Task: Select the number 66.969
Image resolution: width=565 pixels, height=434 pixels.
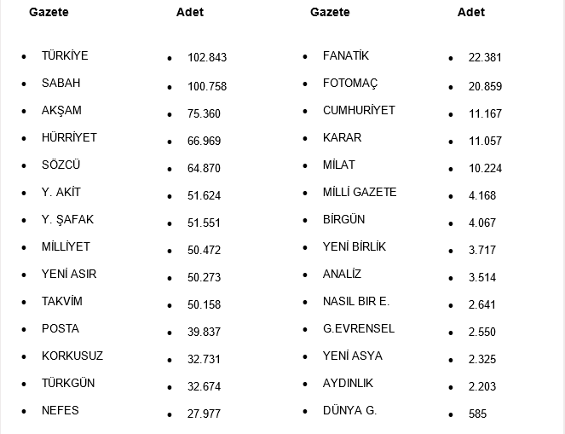Action: 204,140
